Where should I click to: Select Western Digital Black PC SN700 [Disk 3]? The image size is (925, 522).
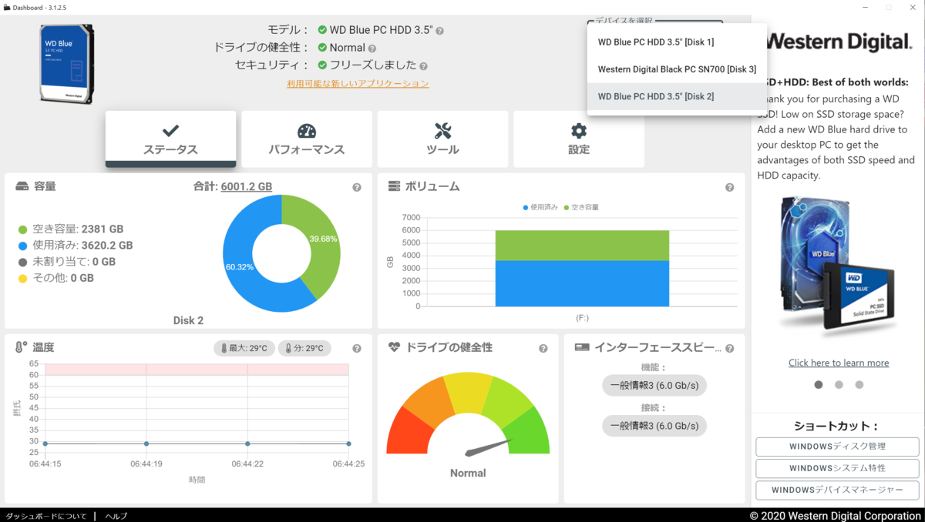(x=677, y=69)
